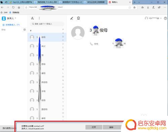Switch to 华为云空间 百度搜索 tab
168x132 pixels.
tap(95, 2)
